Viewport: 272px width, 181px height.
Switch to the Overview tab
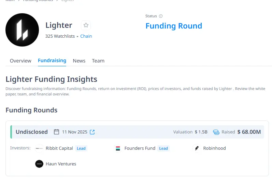[20, 61]
